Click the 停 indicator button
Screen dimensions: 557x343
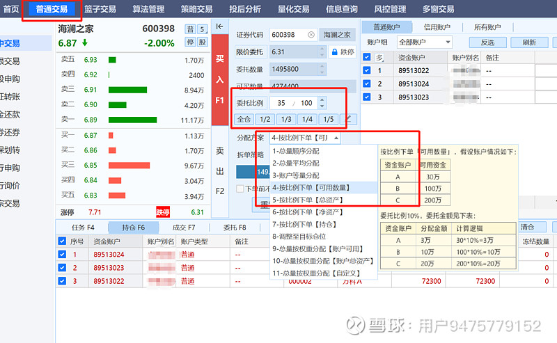[190, 42]
